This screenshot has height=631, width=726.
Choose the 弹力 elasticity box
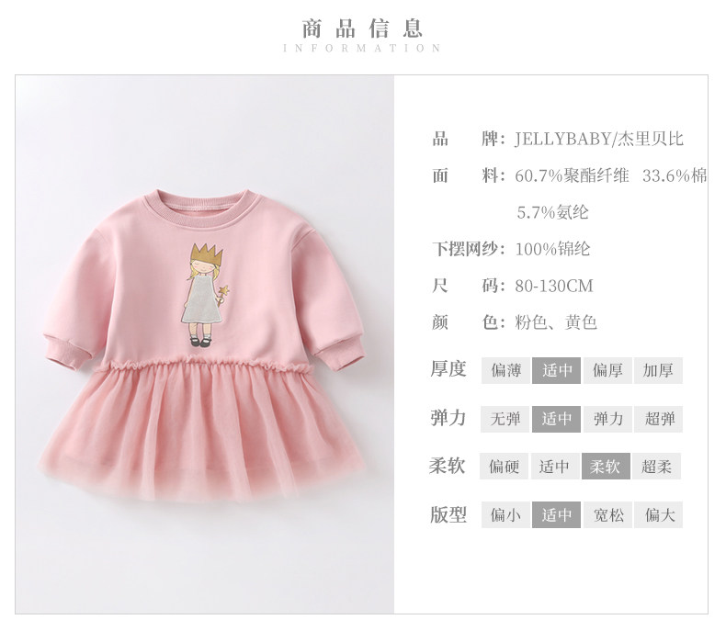coord(607,419)
